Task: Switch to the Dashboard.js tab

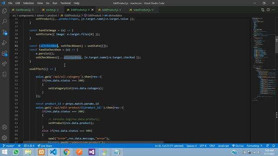Action: 23,10
